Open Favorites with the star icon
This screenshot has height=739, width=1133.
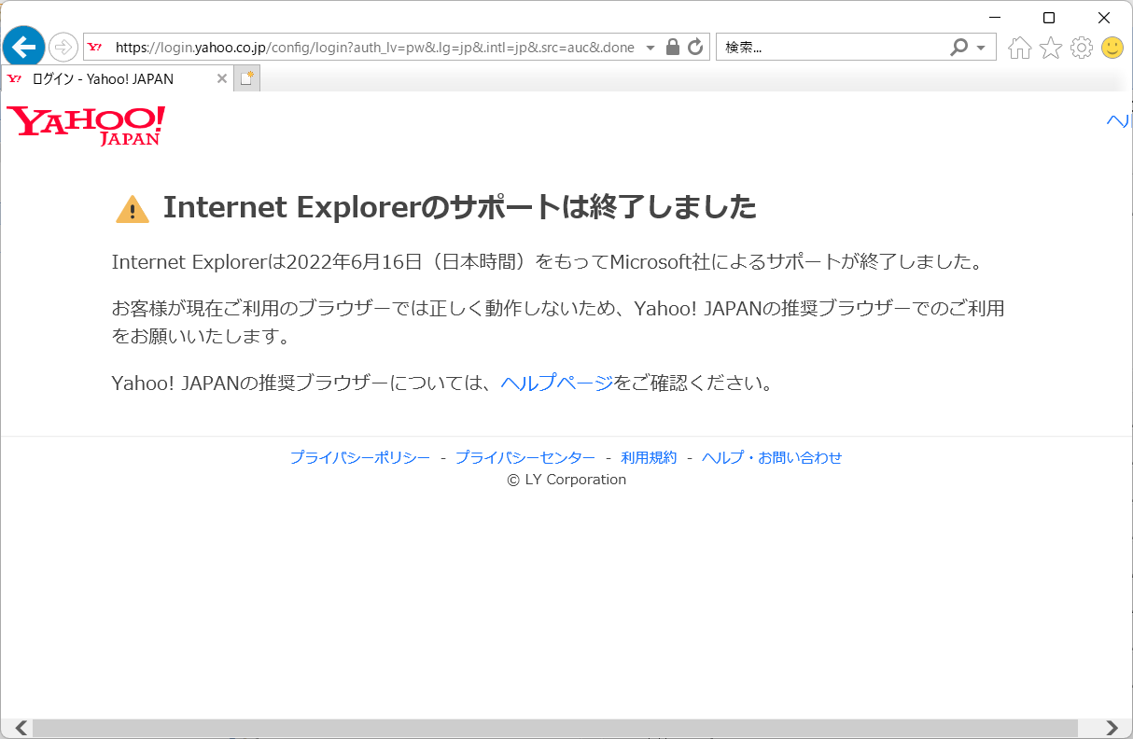click(1050, 47)
